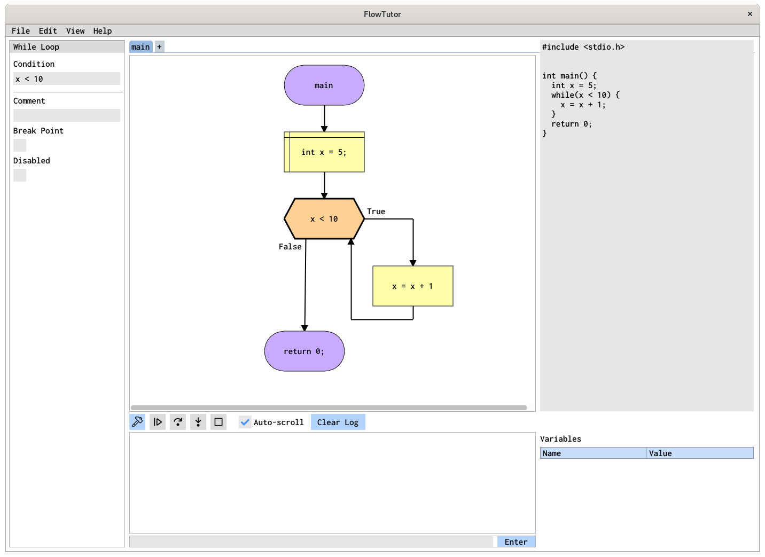
Task: Click the hammer build icon
Action: [137, 422]
